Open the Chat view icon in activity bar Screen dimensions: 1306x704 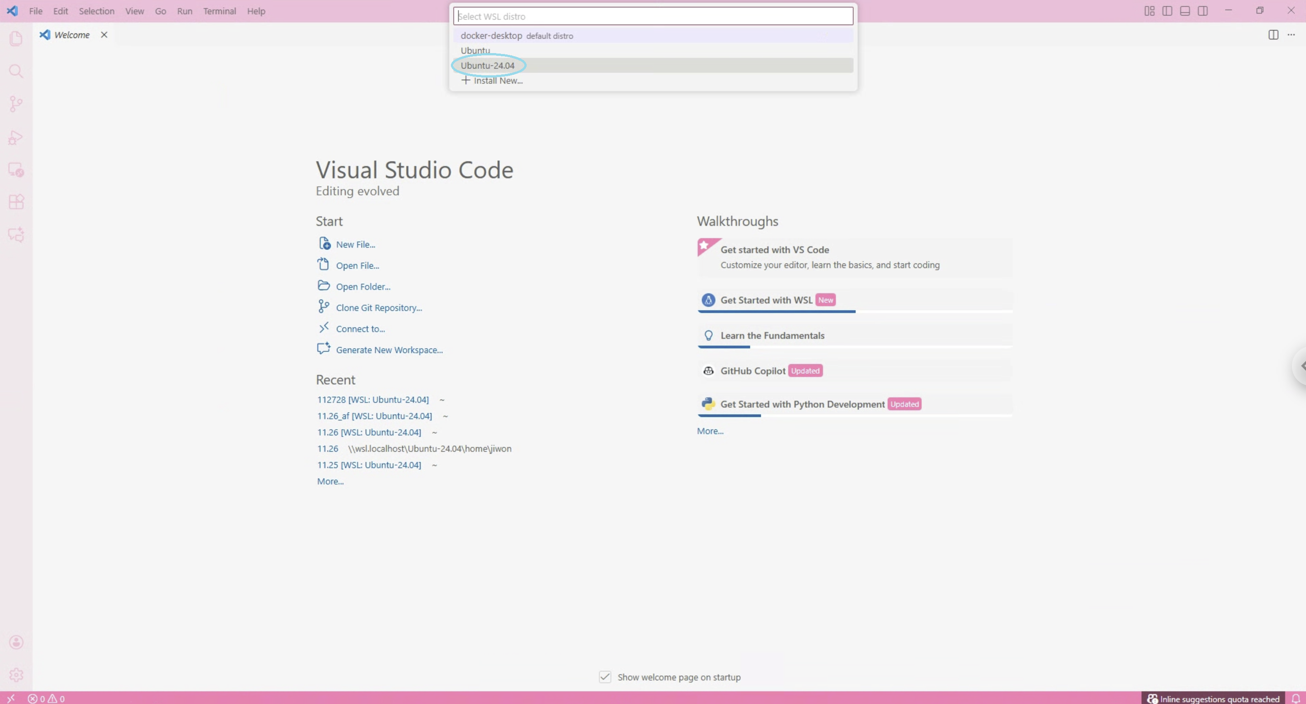(x=16, y=235)
